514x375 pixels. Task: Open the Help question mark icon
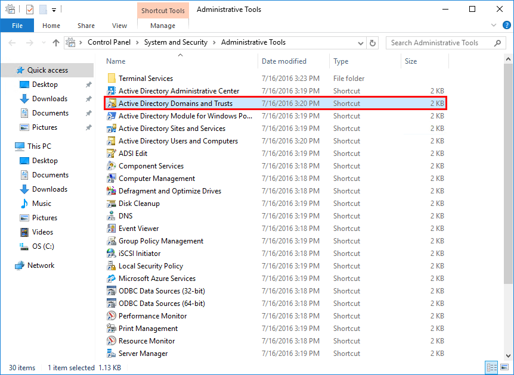tap(506, 25)
